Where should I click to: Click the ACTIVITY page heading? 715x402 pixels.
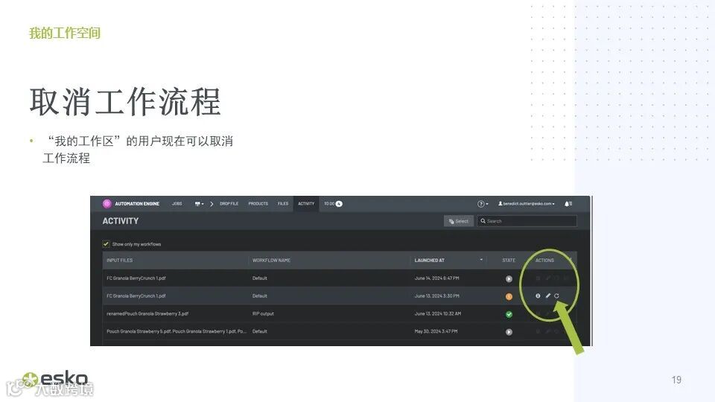pos(121,221)
